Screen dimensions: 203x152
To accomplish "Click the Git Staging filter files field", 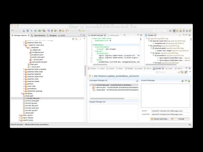I will click(166, 72).
